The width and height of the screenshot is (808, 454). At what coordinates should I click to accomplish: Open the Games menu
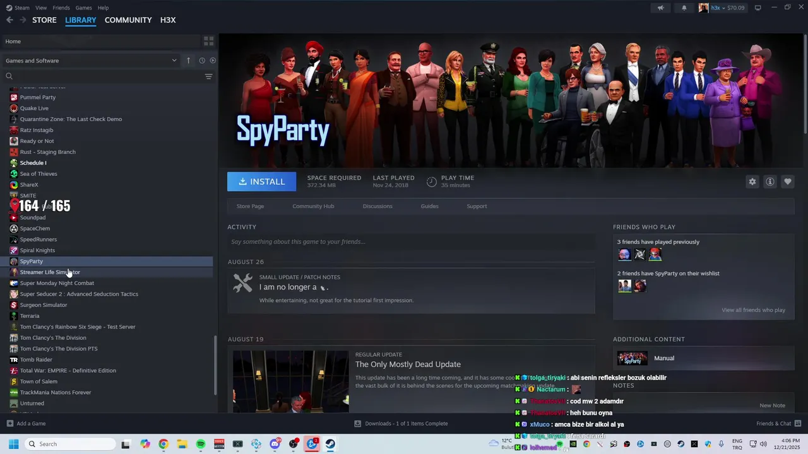(83, 8)
